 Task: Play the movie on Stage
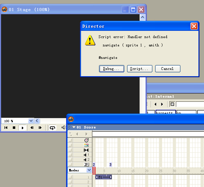coord(23,128)
